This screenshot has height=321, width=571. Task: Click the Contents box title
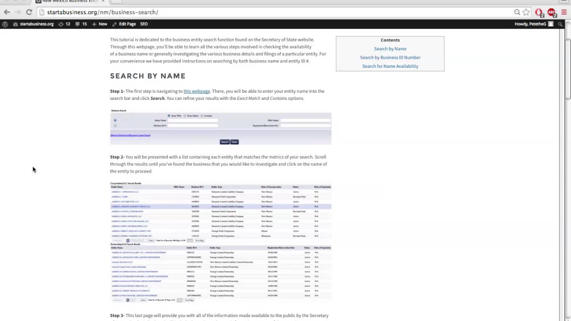coord(390,40)
